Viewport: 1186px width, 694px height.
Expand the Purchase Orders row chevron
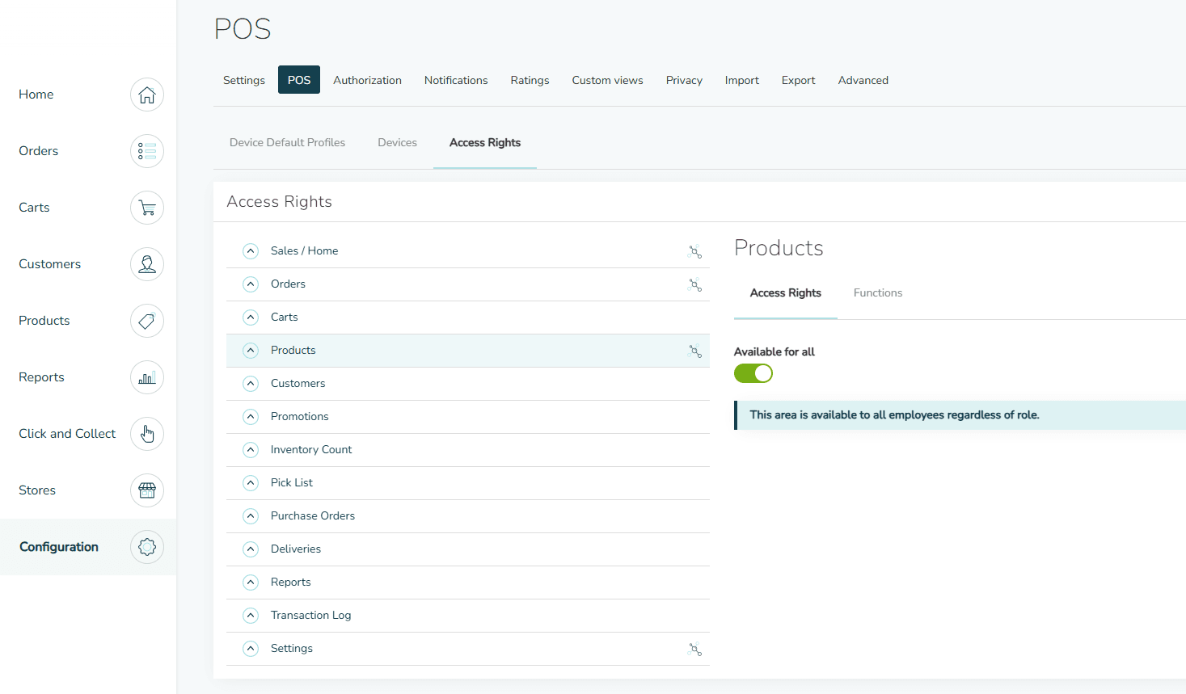point(251,516)
